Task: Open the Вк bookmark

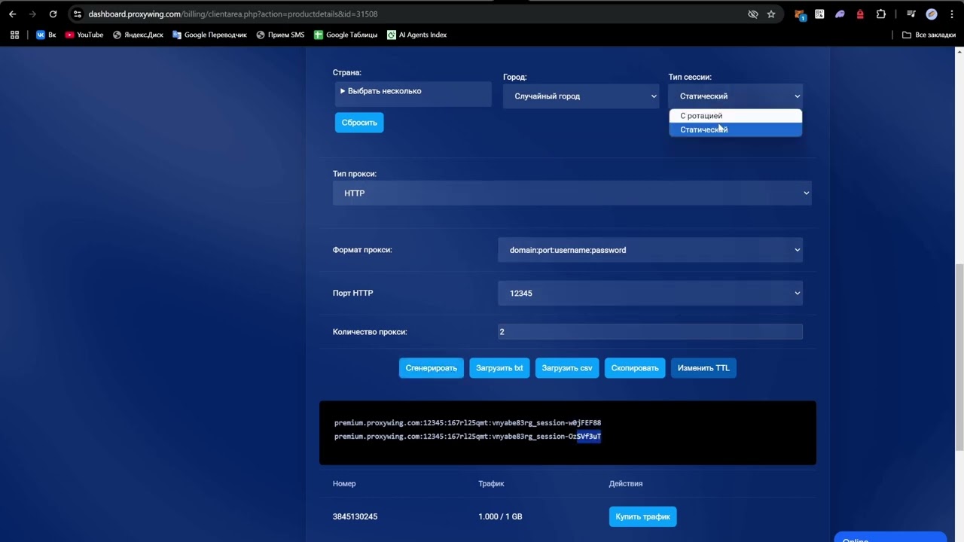Action: [46, 35]
